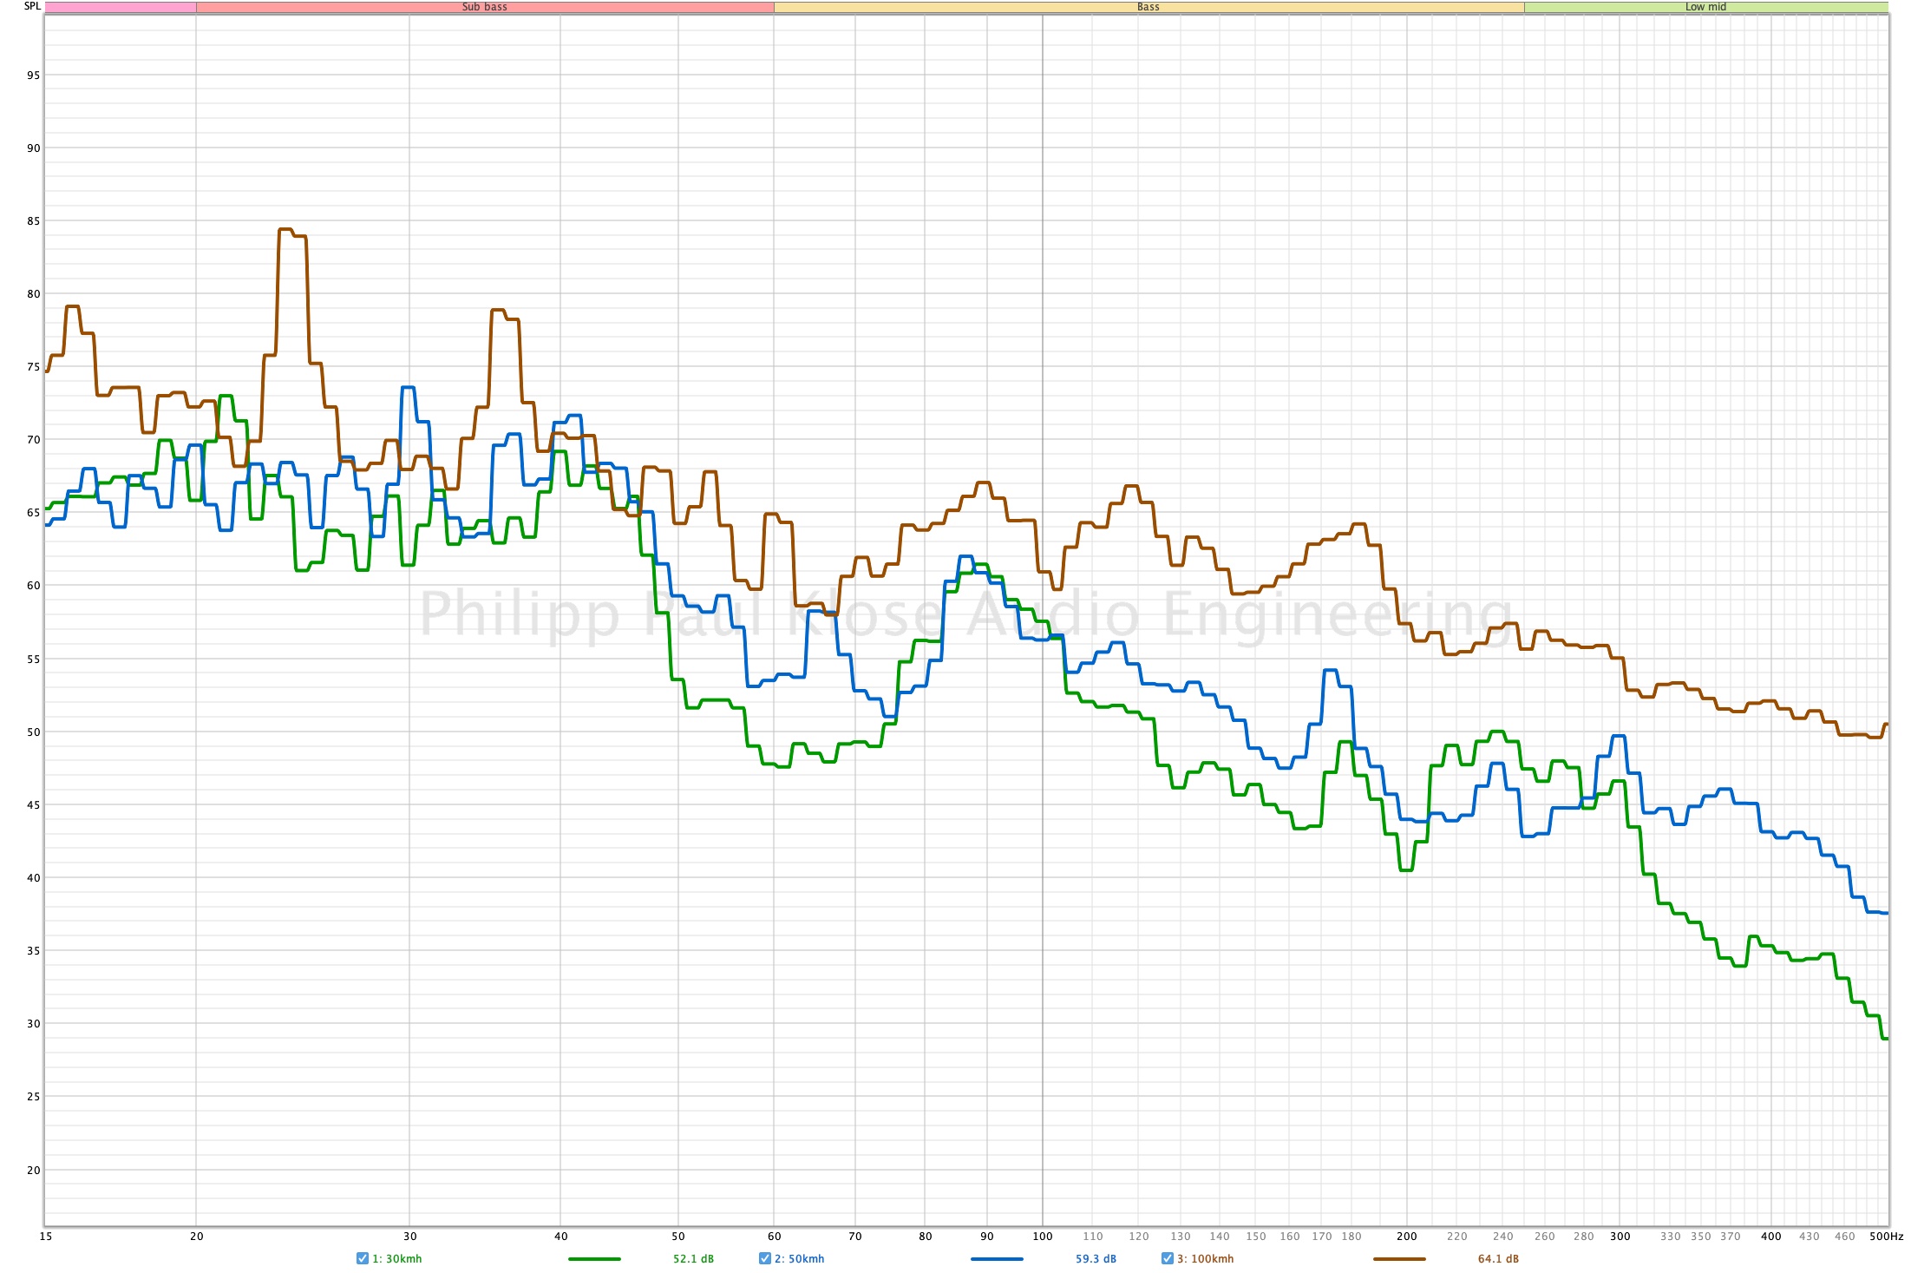This screenshot has height=1273, width=1911.
Task: Click the 400 frequency axis label
Action: coord(1770,1236)
